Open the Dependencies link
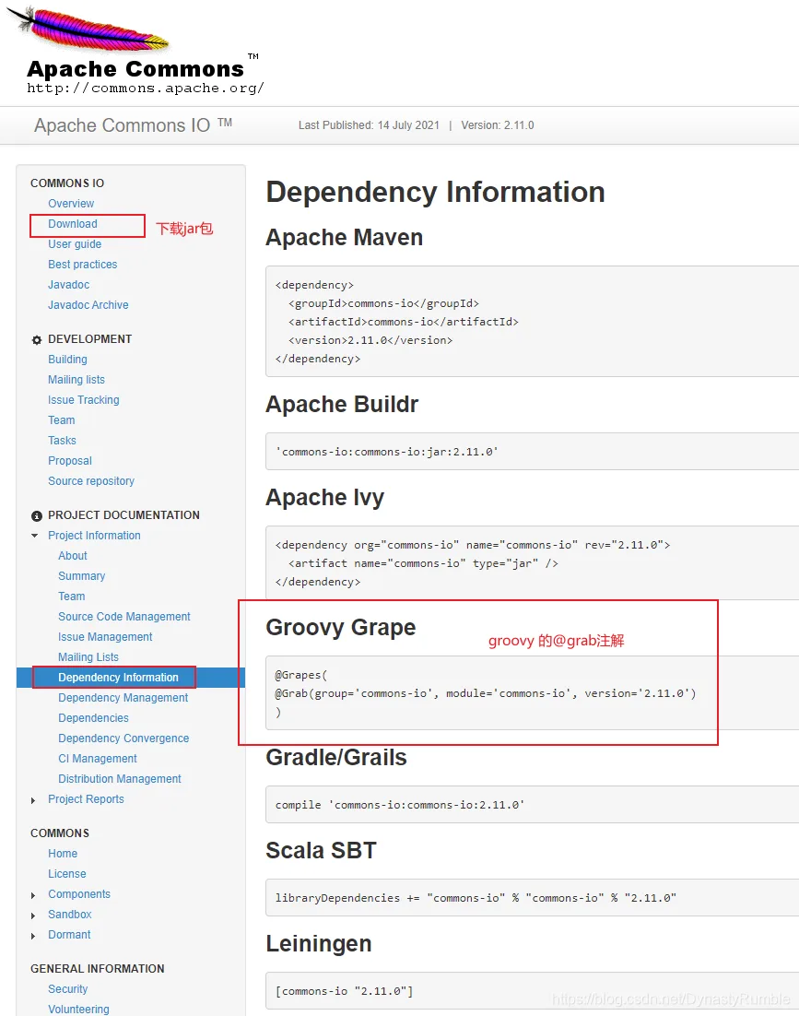The image size is (799, 1016). coord(93,718)
